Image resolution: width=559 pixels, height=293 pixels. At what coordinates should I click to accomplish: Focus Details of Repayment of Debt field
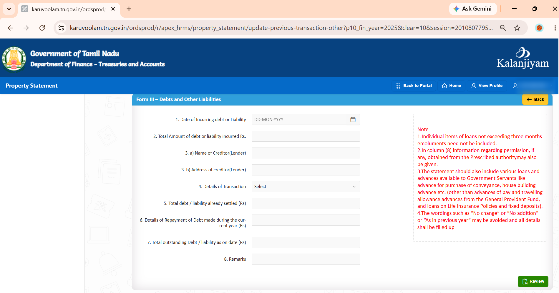point(306,220)
